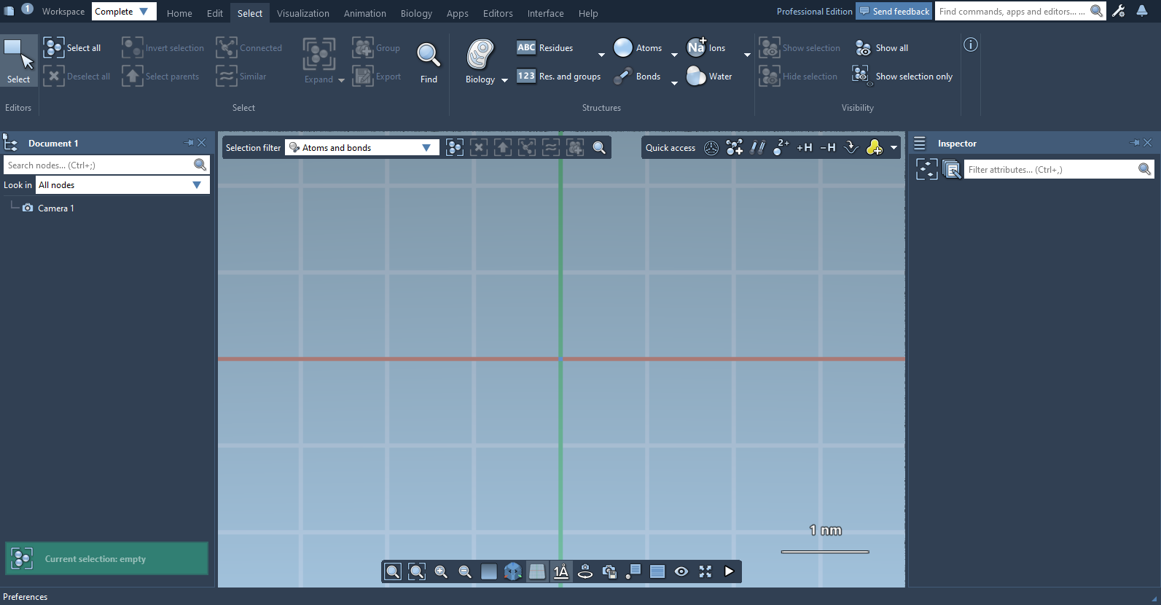The image size is (1161, 605).
Task: Click the Remove hydrogens (−H) icon
Action: point(828,148)
